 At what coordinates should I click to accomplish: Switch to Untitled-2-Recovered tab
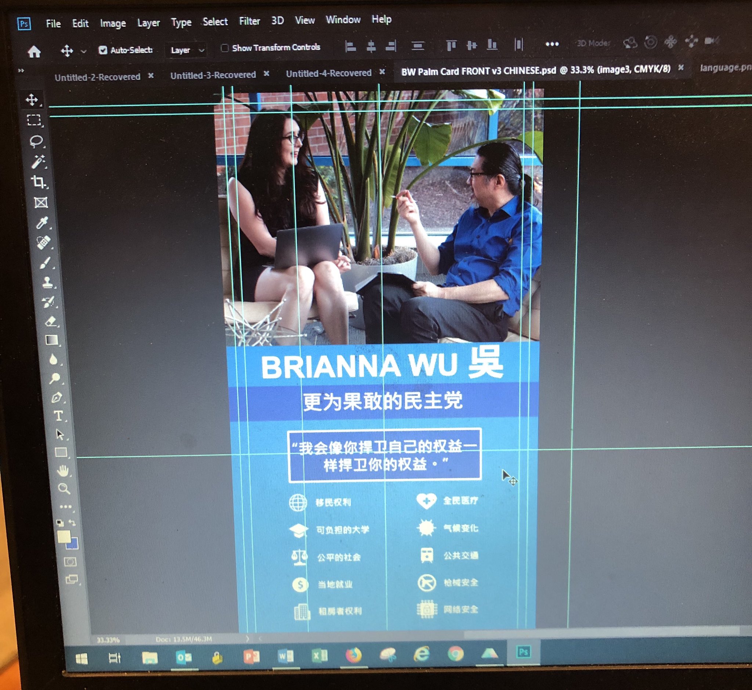pos(97,77)
